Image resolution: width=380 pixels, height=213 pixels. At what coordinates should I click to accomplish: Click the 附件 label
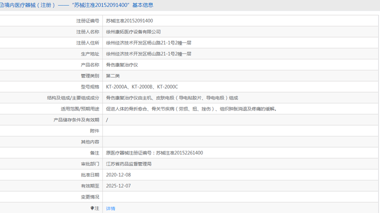[x=94, y=131]
